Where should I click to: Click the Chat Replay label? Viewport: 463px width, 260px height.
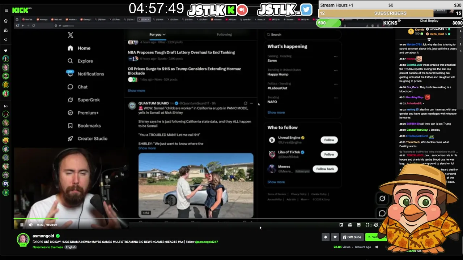click(x=429, y=21)
